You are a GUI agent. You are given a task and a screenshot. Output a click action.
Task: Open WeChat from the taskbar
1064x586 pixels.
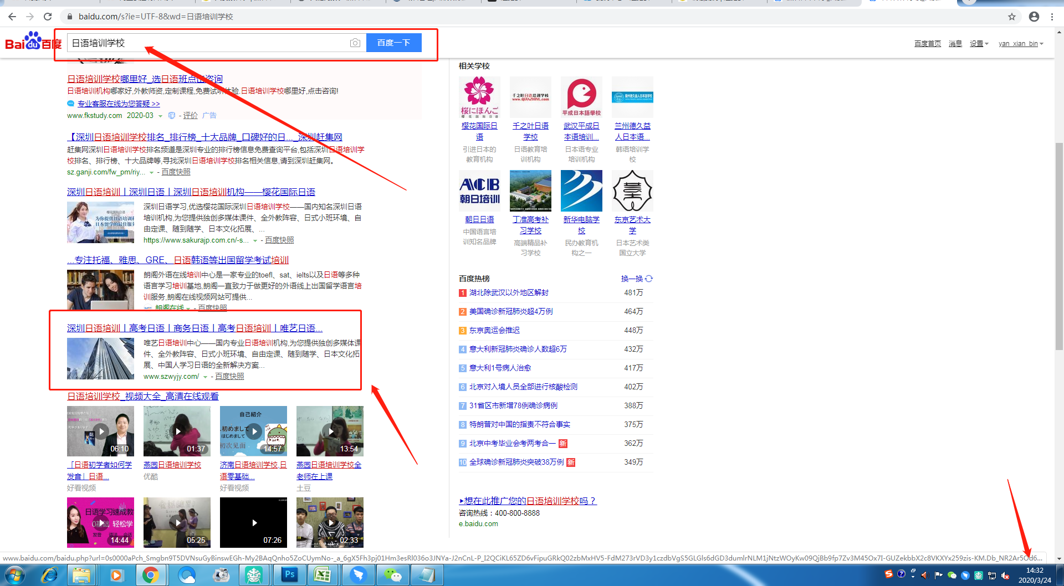tap(392, 575)
